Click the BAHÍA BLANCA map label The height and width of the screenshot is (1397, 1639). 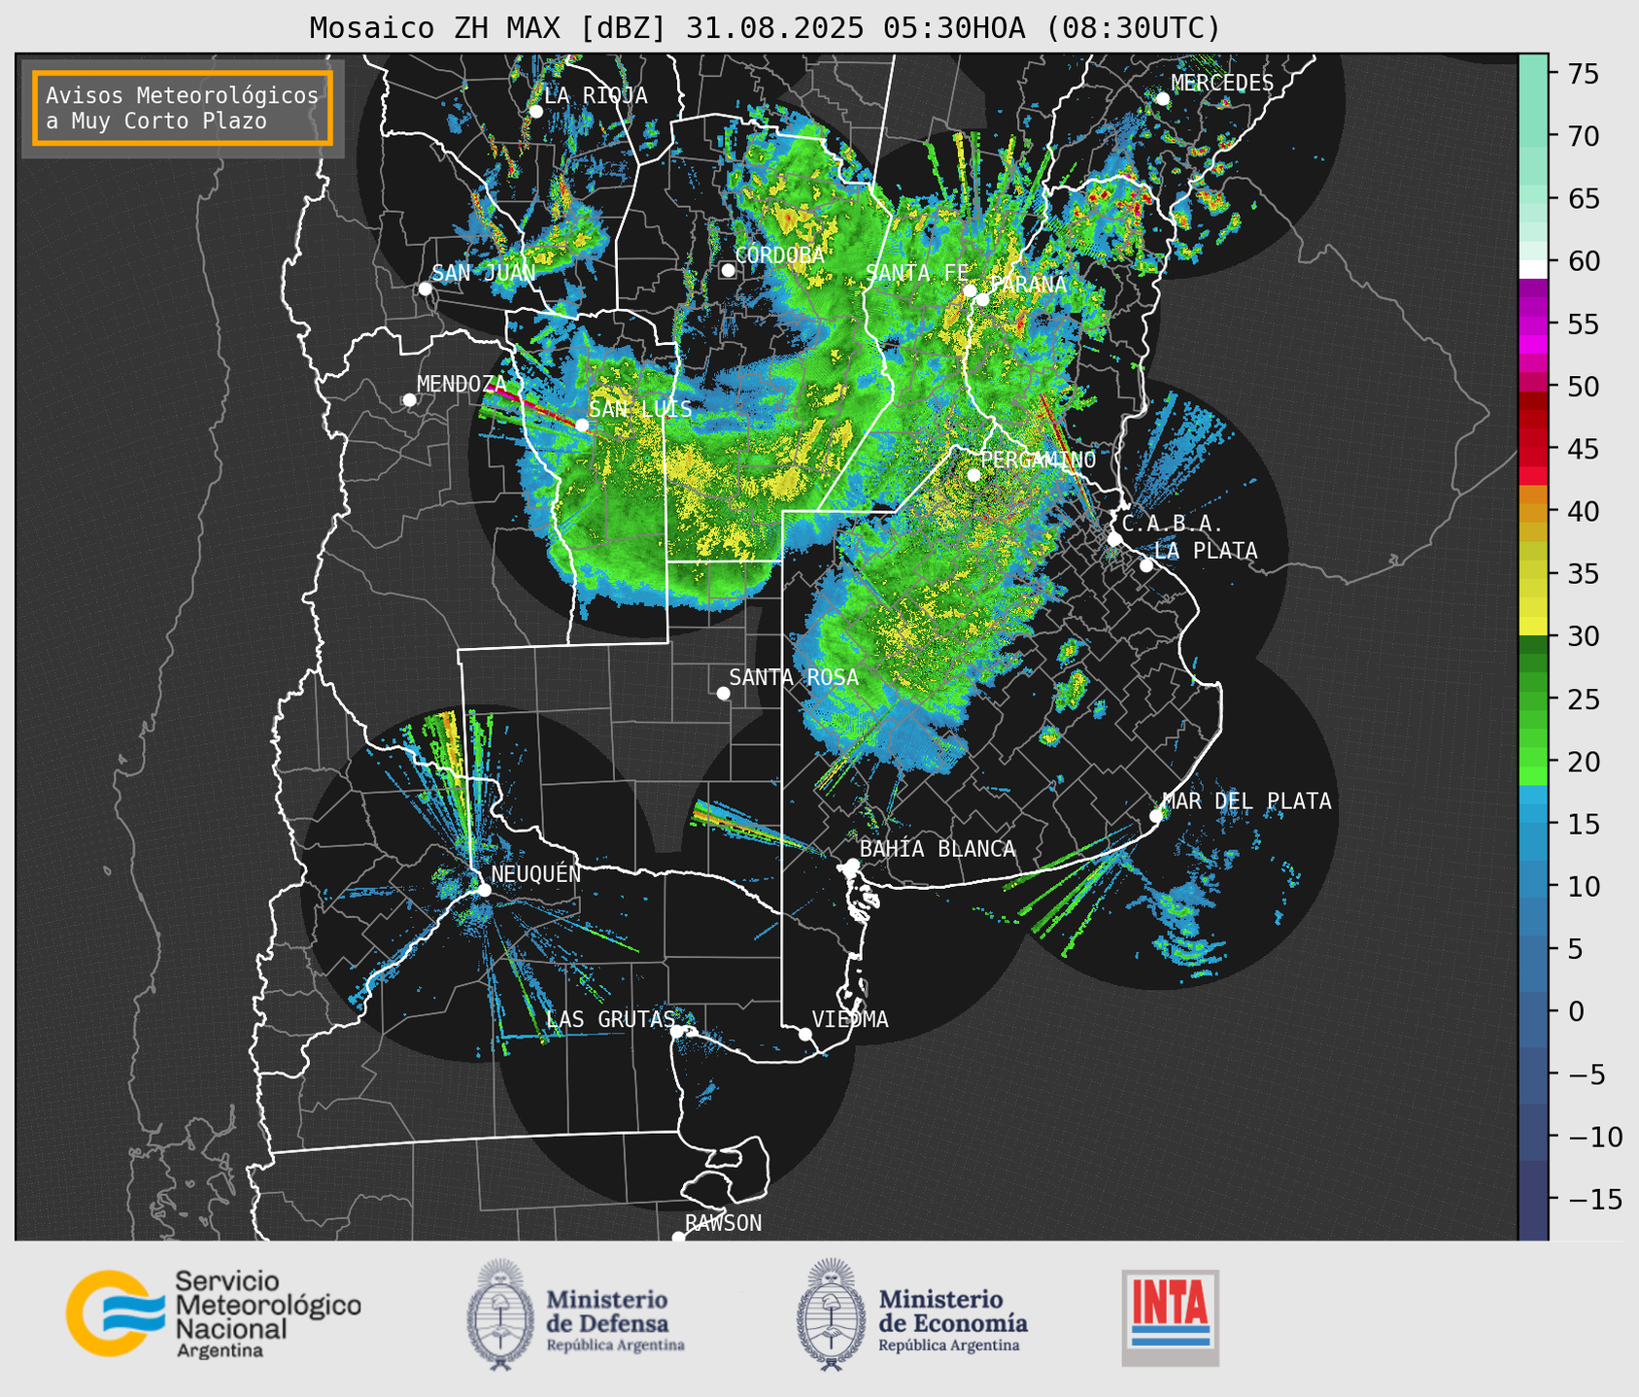[938, 849]
